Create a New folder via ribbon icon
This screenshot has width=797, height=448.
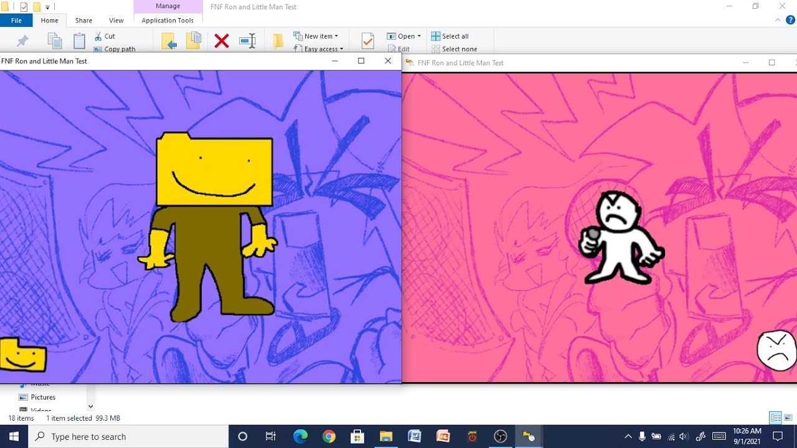tap(278, 42)
